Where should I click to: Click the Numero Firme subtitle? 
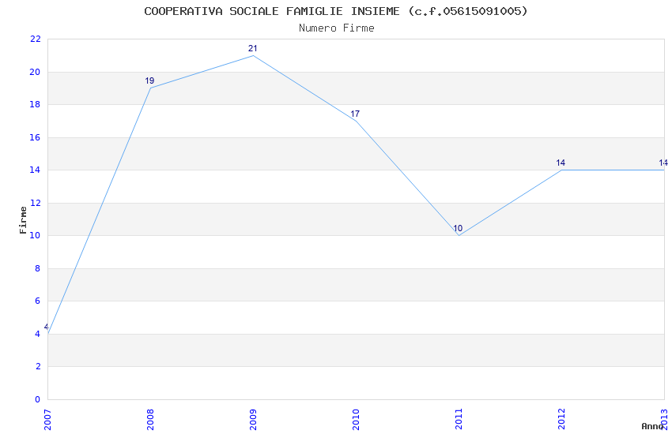click(336, 28)
